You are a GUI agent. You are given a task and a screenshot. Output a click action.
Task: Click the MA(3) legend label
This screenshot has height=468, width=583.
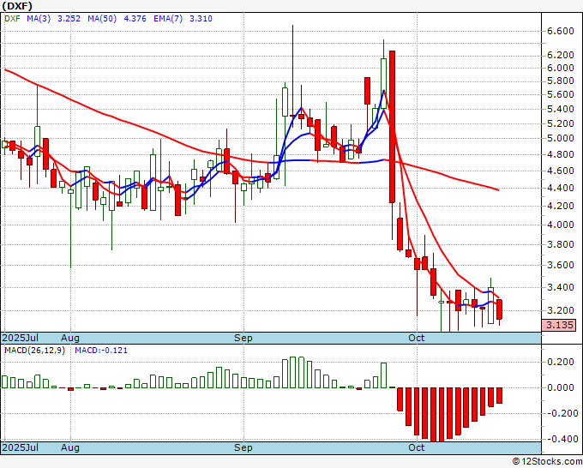[39, 18]
